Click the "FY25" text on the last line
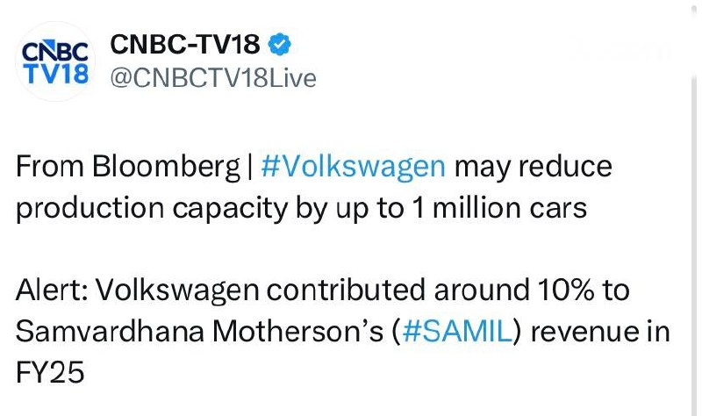702x416 pixels. [51, 374]
